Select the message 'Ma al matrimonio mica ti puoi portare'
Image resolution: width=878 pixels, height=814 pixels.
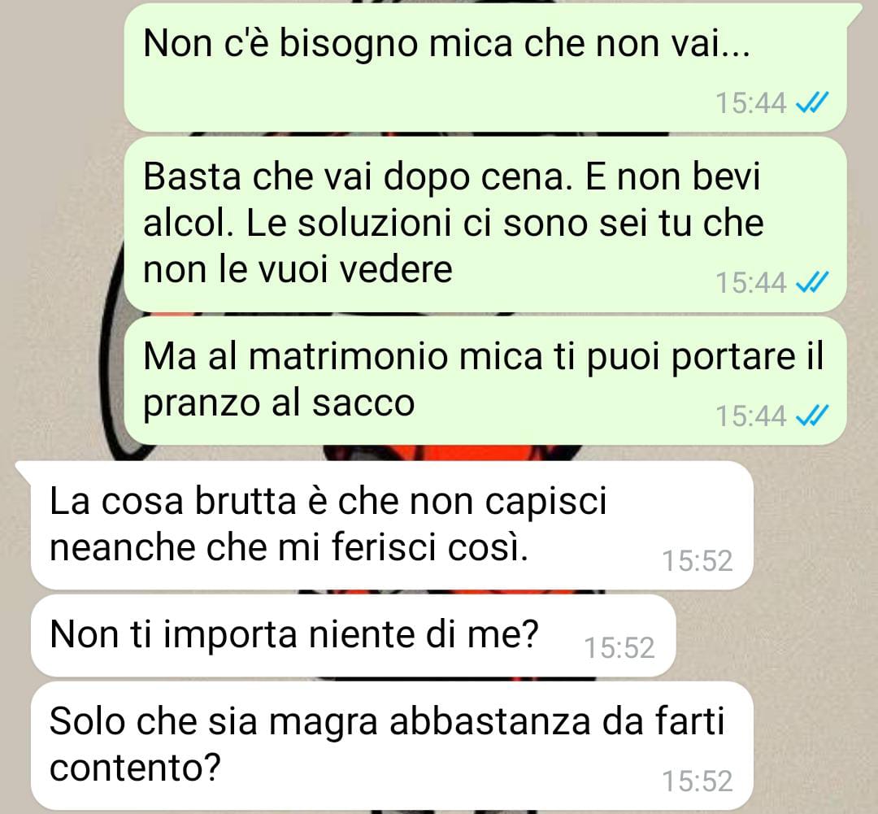point(485,381)
